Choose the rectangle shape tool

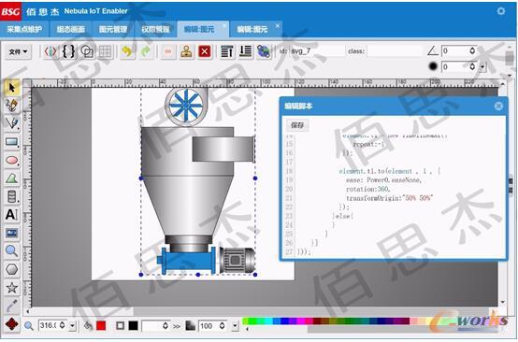(x=12, y=142)
